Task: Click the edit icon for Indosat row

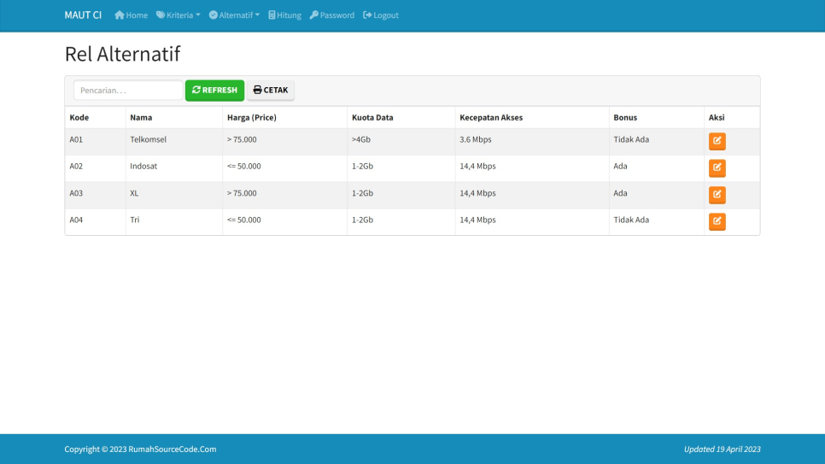Action: (717, 167)
